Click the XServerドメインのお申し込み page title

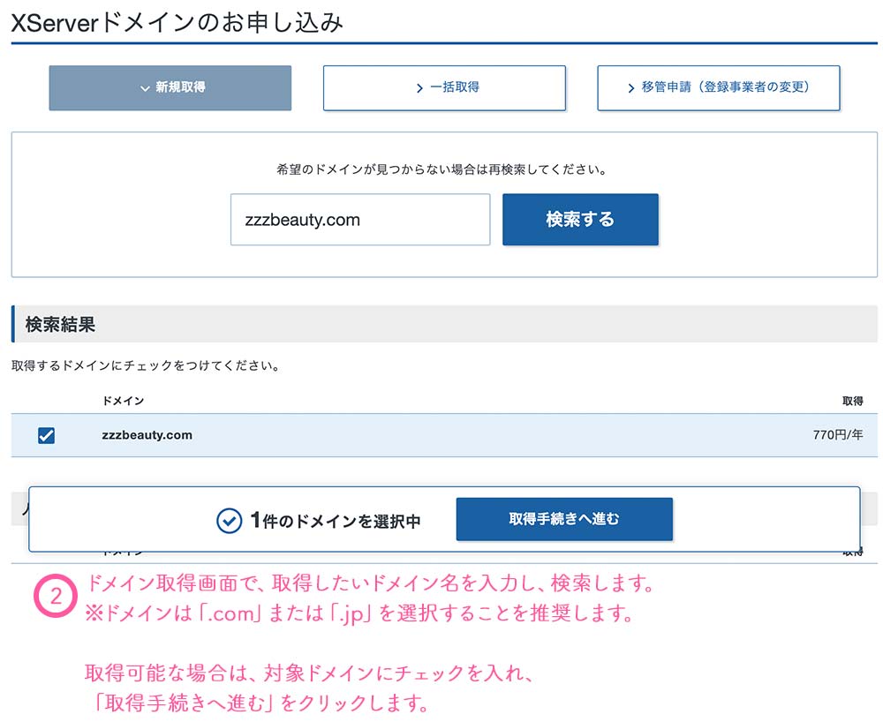pos(177,21)
